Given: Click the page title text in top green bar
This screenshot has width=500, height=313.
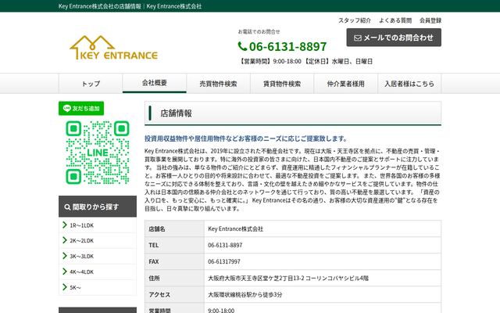Looking at the screenshot, I should pos(130,6).
